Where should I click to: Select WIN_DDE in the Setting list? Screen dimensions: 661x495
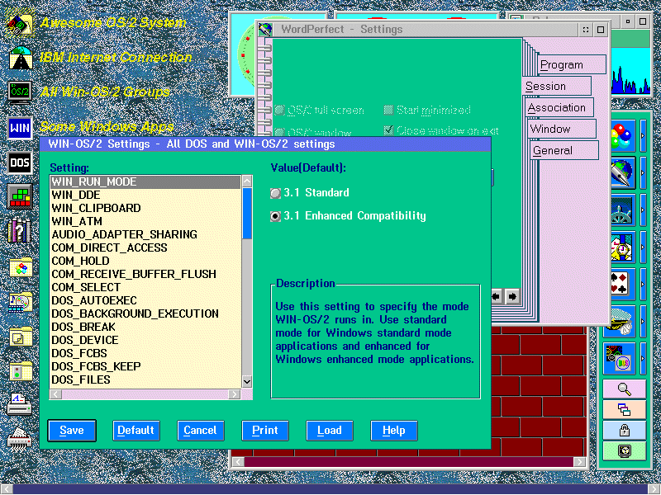(x=145, y=196)
